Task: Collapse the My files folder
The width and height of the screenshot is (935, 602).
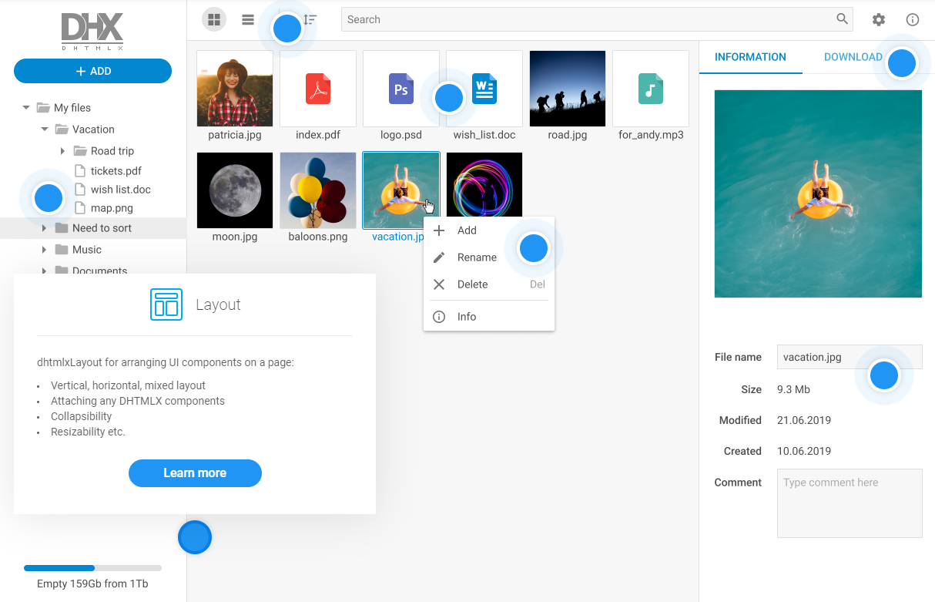Action: (x=27, y=108)
